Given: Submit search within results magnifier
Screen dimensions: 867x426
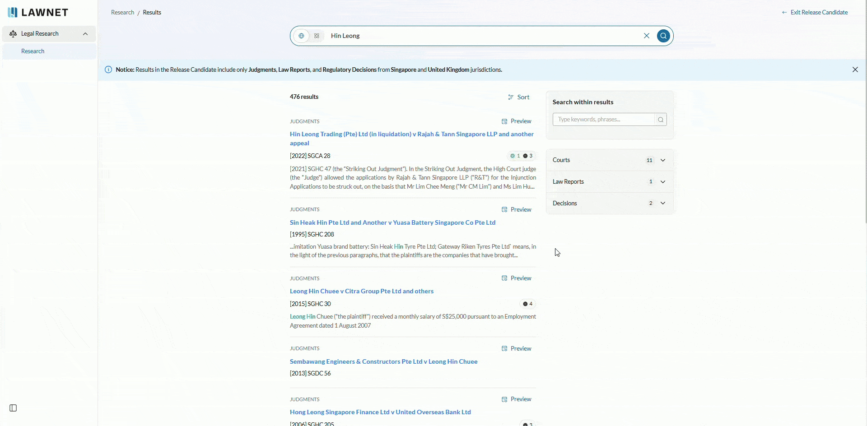Looking at the screenshot, I should [x=661, y=120].
